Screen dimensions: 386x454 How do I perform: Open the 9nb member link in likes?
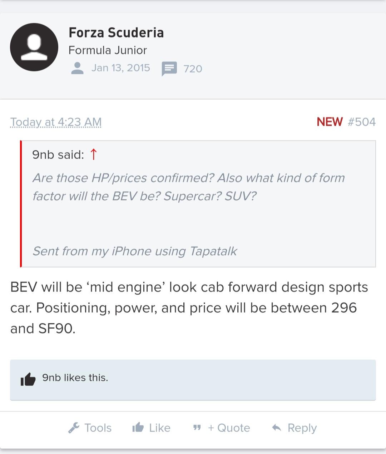click(51, 378)
